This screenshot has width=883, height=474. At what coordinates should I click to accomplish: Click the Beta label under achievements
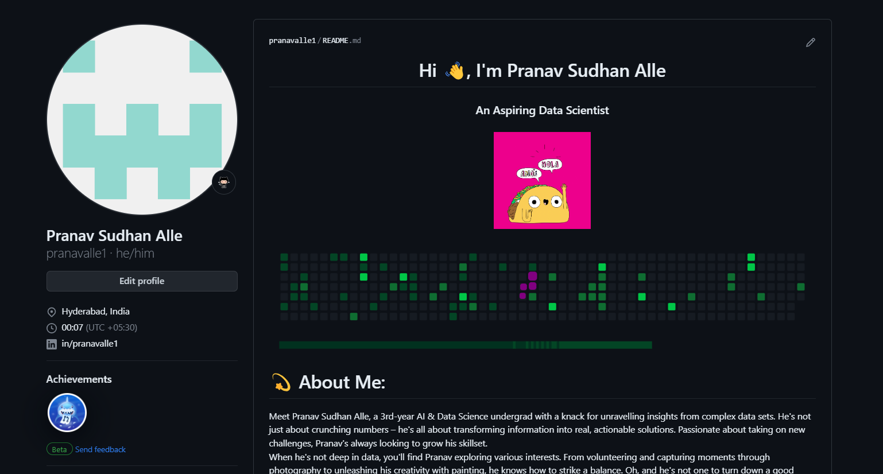coord(59,449)
